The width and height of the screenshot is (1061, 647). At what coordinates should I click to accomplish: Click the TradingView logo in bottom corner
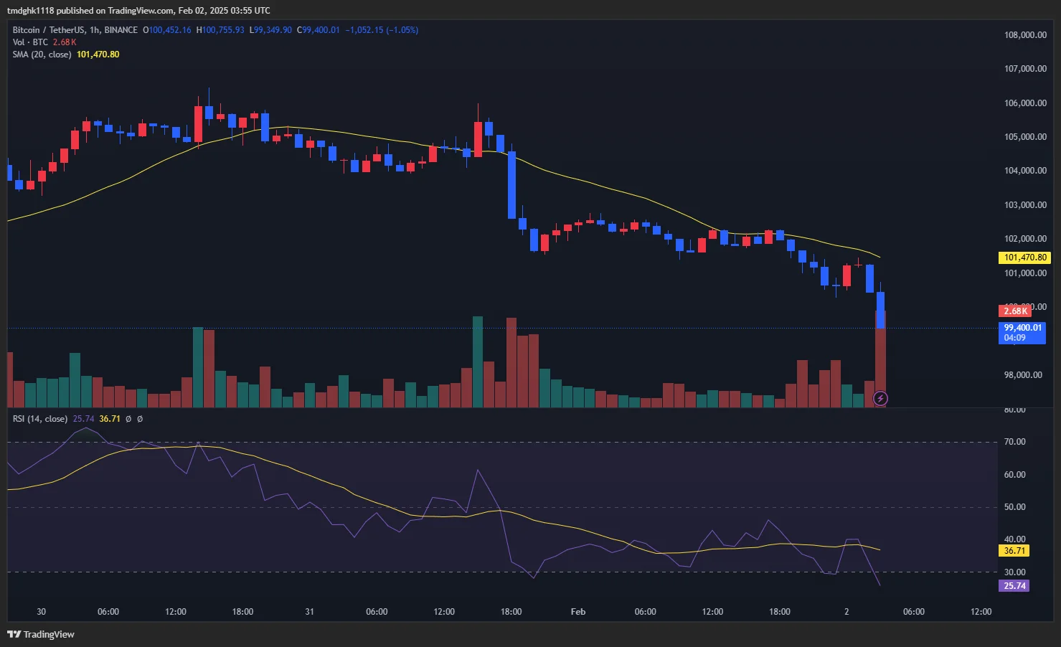(41, 634)
